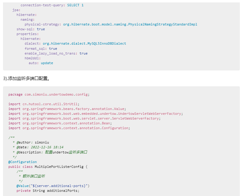
Task: Click the auto: update line
Action: (41, 63)
